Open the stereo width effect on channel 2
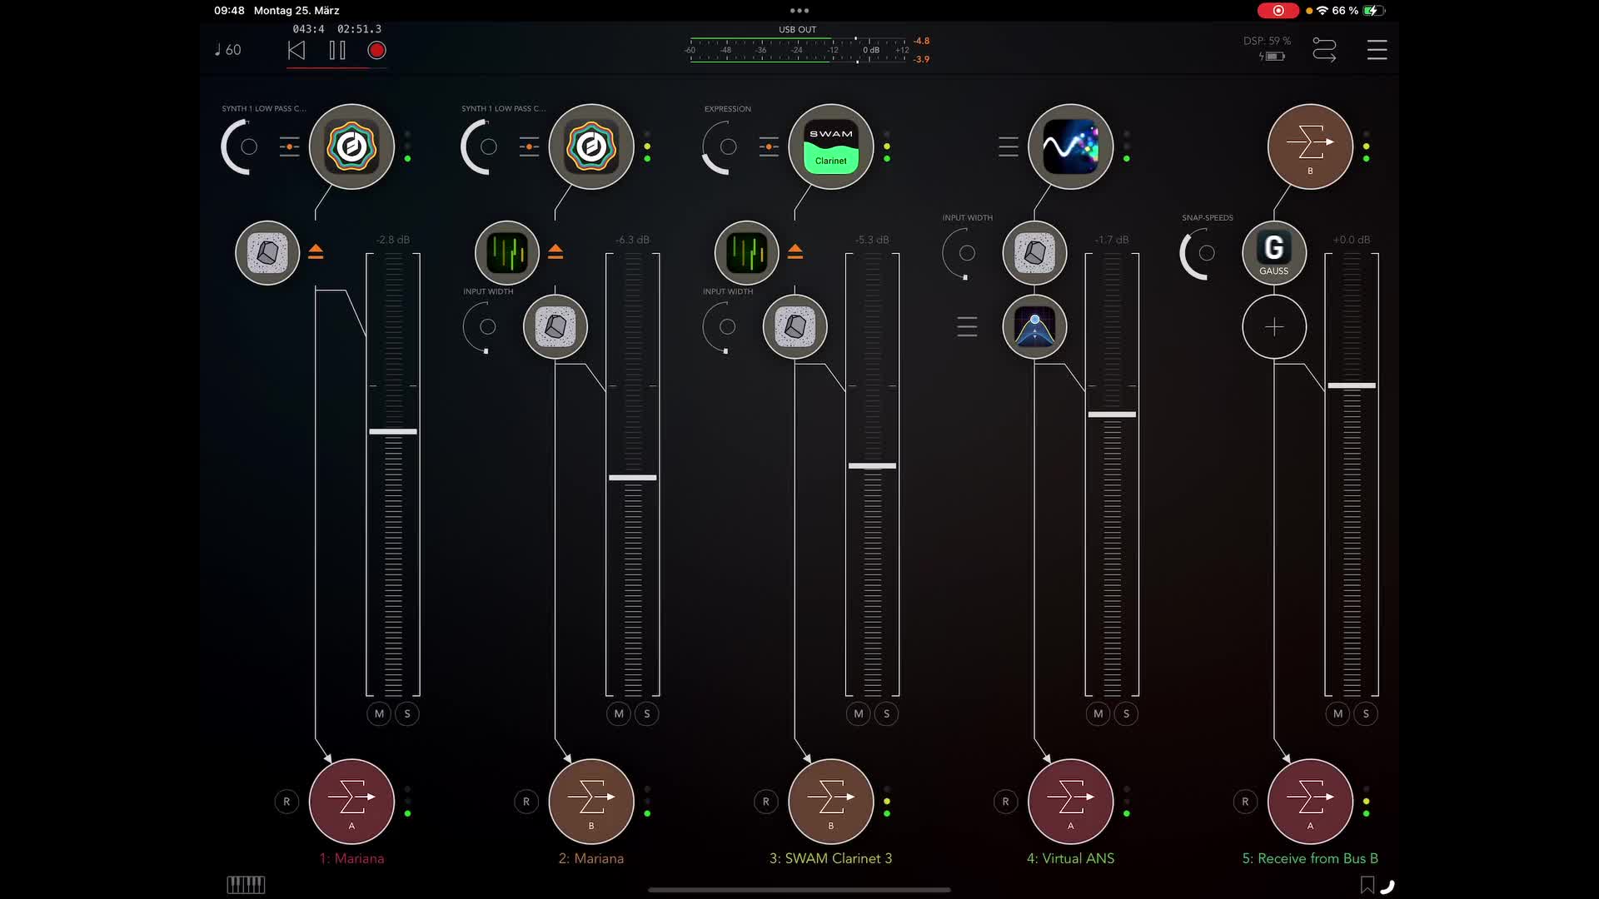This screenshot has height=899, width=1599. coord(555,327)
